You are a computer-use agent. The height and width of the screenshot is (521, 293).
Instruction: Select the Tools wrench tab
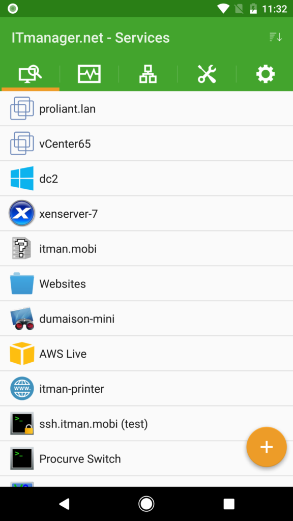pos(206,74)
